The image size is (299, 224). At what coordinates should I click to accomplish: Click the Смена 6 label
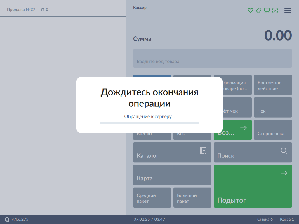[x=265, y=219]
